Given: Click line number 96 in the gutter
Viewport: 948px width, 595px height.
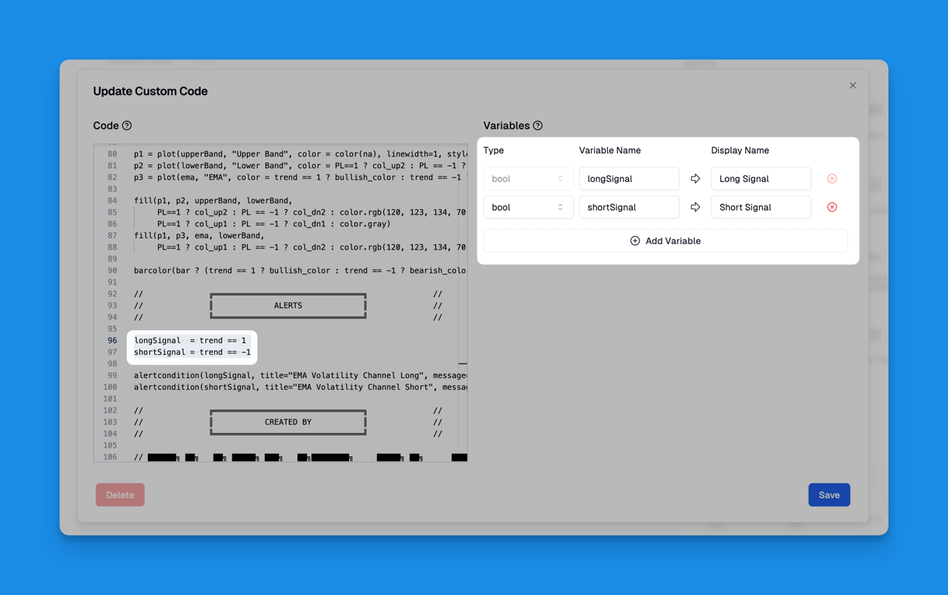Looking at the screenshot, I should point(112,341).
